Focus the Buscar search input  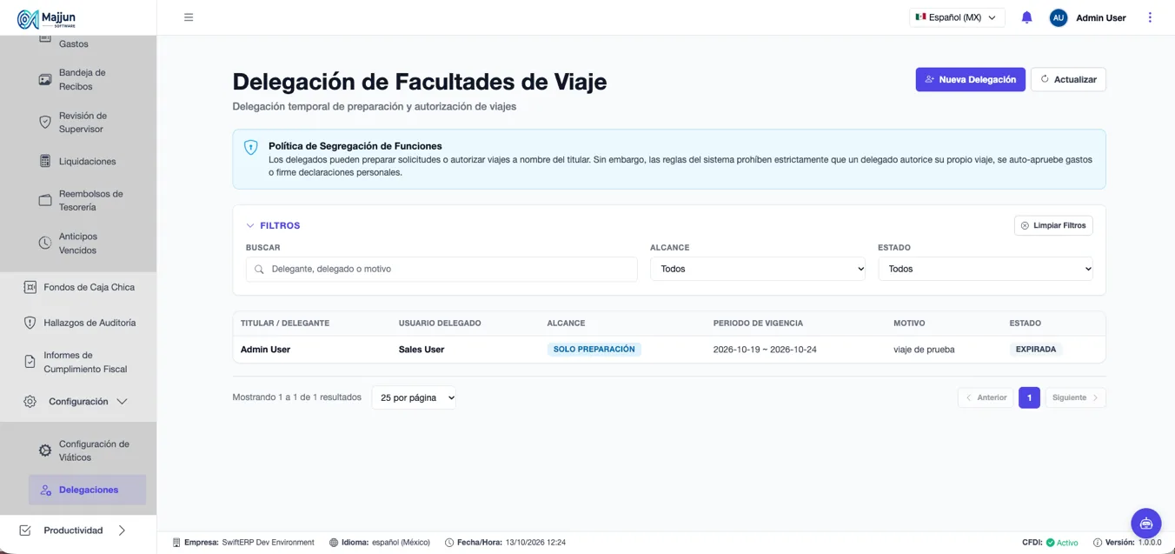point(441,269)
